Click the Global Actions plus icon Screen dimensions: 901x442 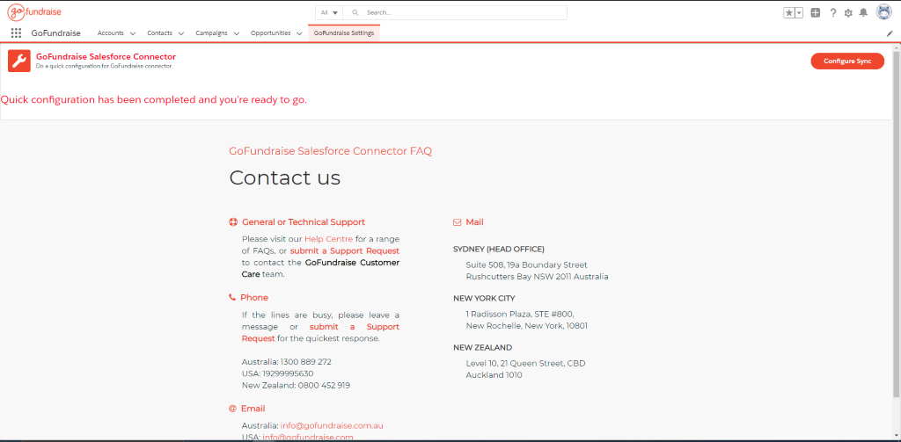(816, 12)
